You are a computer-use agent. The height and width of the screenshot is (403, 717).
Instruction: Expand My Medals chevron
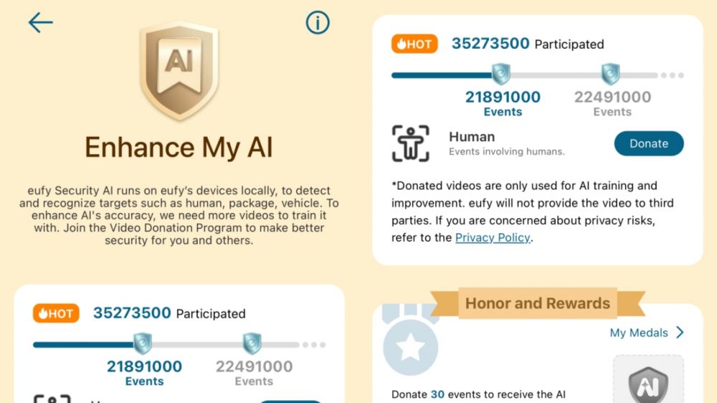(x=679, y=333)
